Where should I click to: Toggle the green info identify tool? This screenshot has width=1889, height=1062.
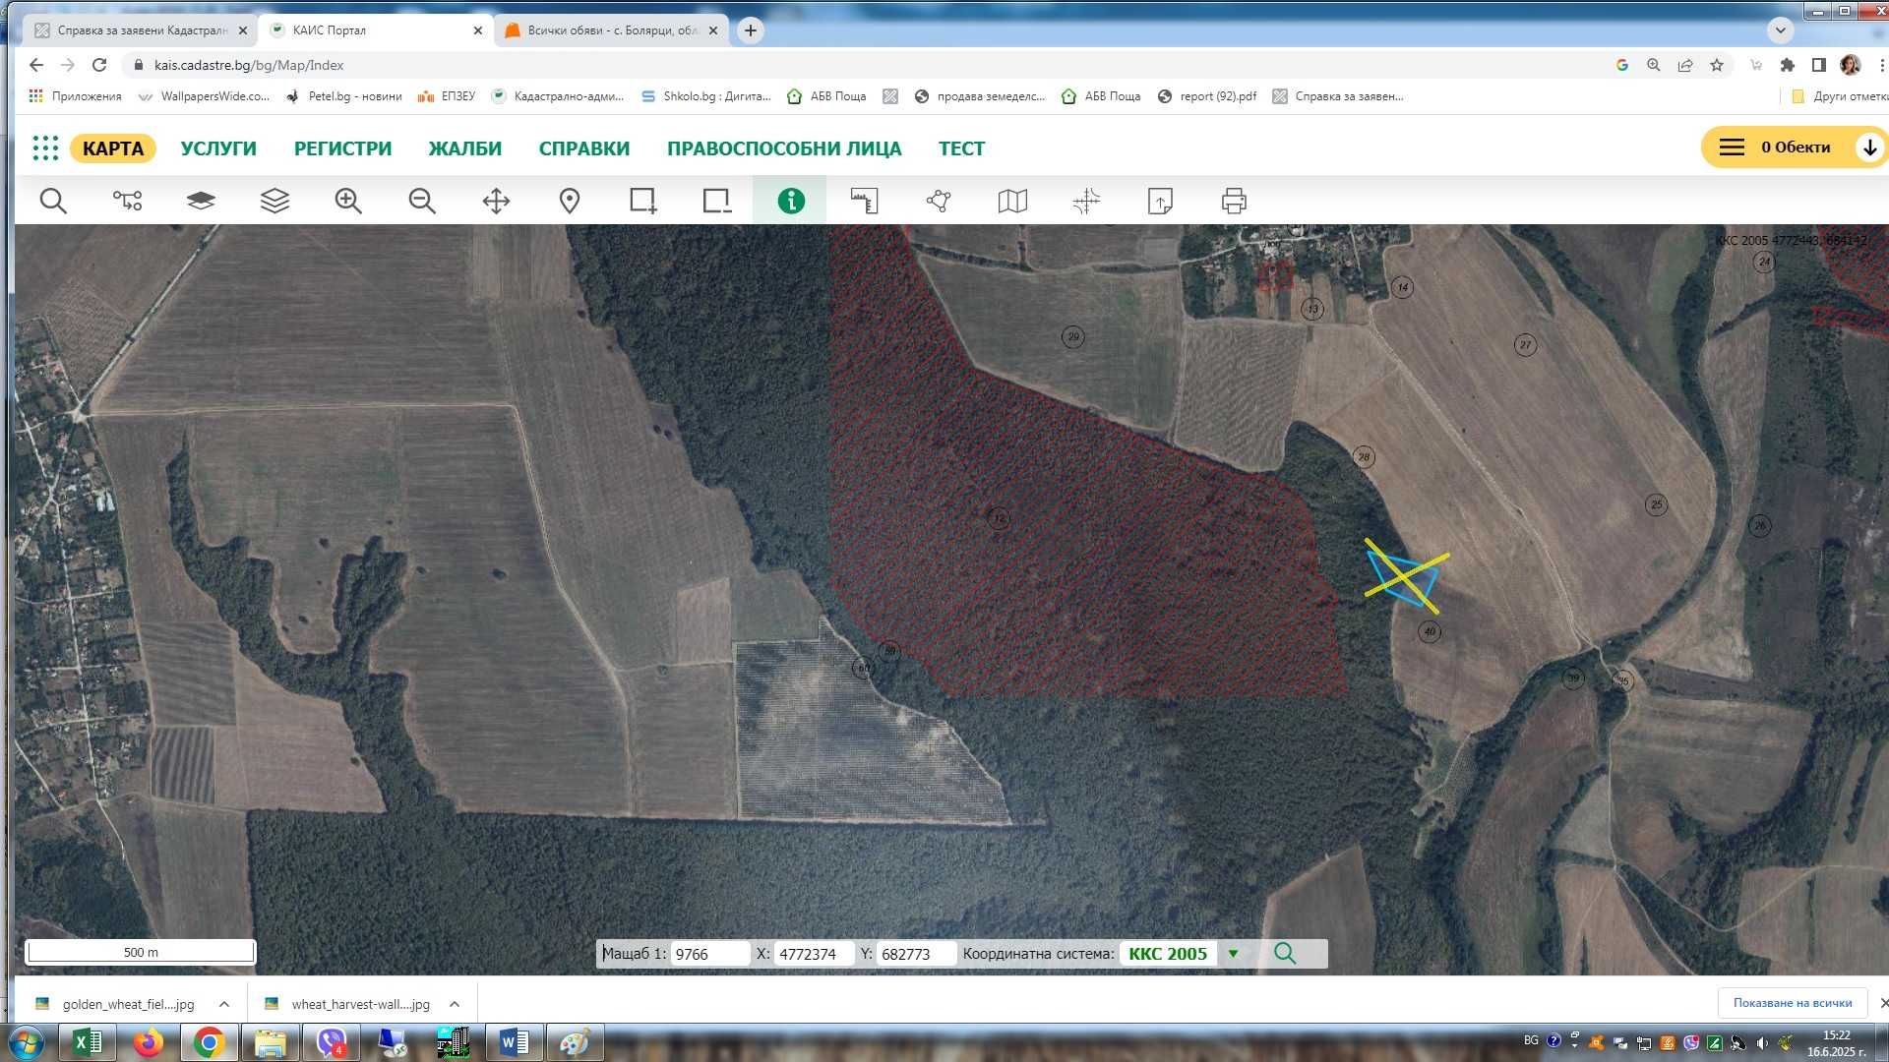(x=791, y=202)
